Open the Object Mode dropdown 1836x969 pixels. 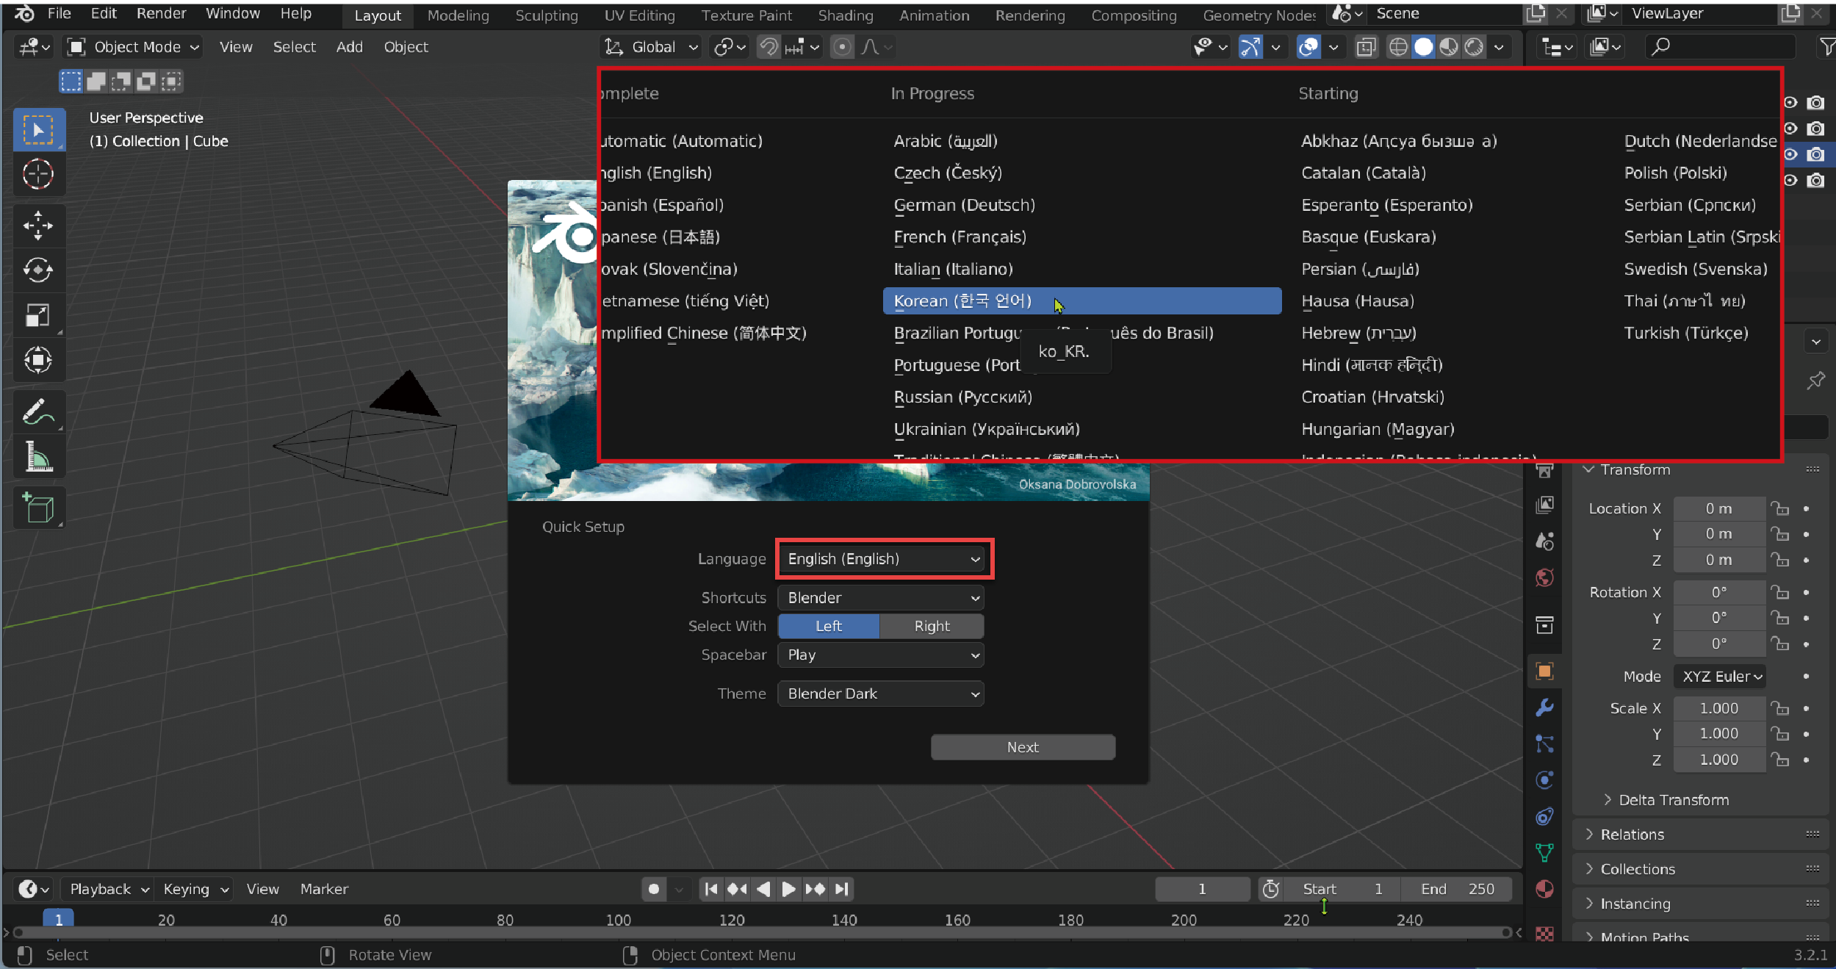tap(133, 47)
